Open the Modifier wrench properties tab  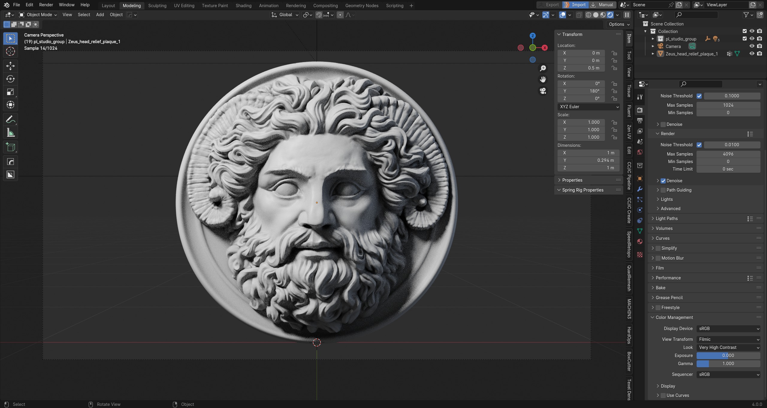coord(640,189)
